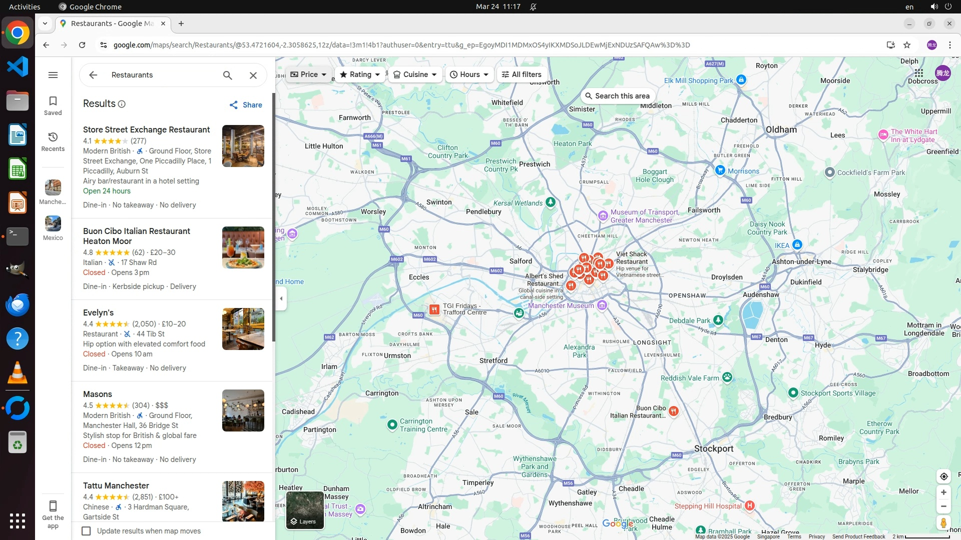Open the Pegman Street View control
Viewport: 961px width, 540px height.
(943, 523)
